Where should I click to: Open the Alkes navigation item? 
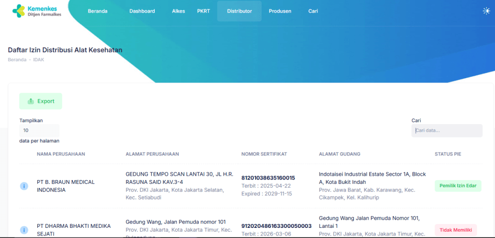(x=178, y=11)
